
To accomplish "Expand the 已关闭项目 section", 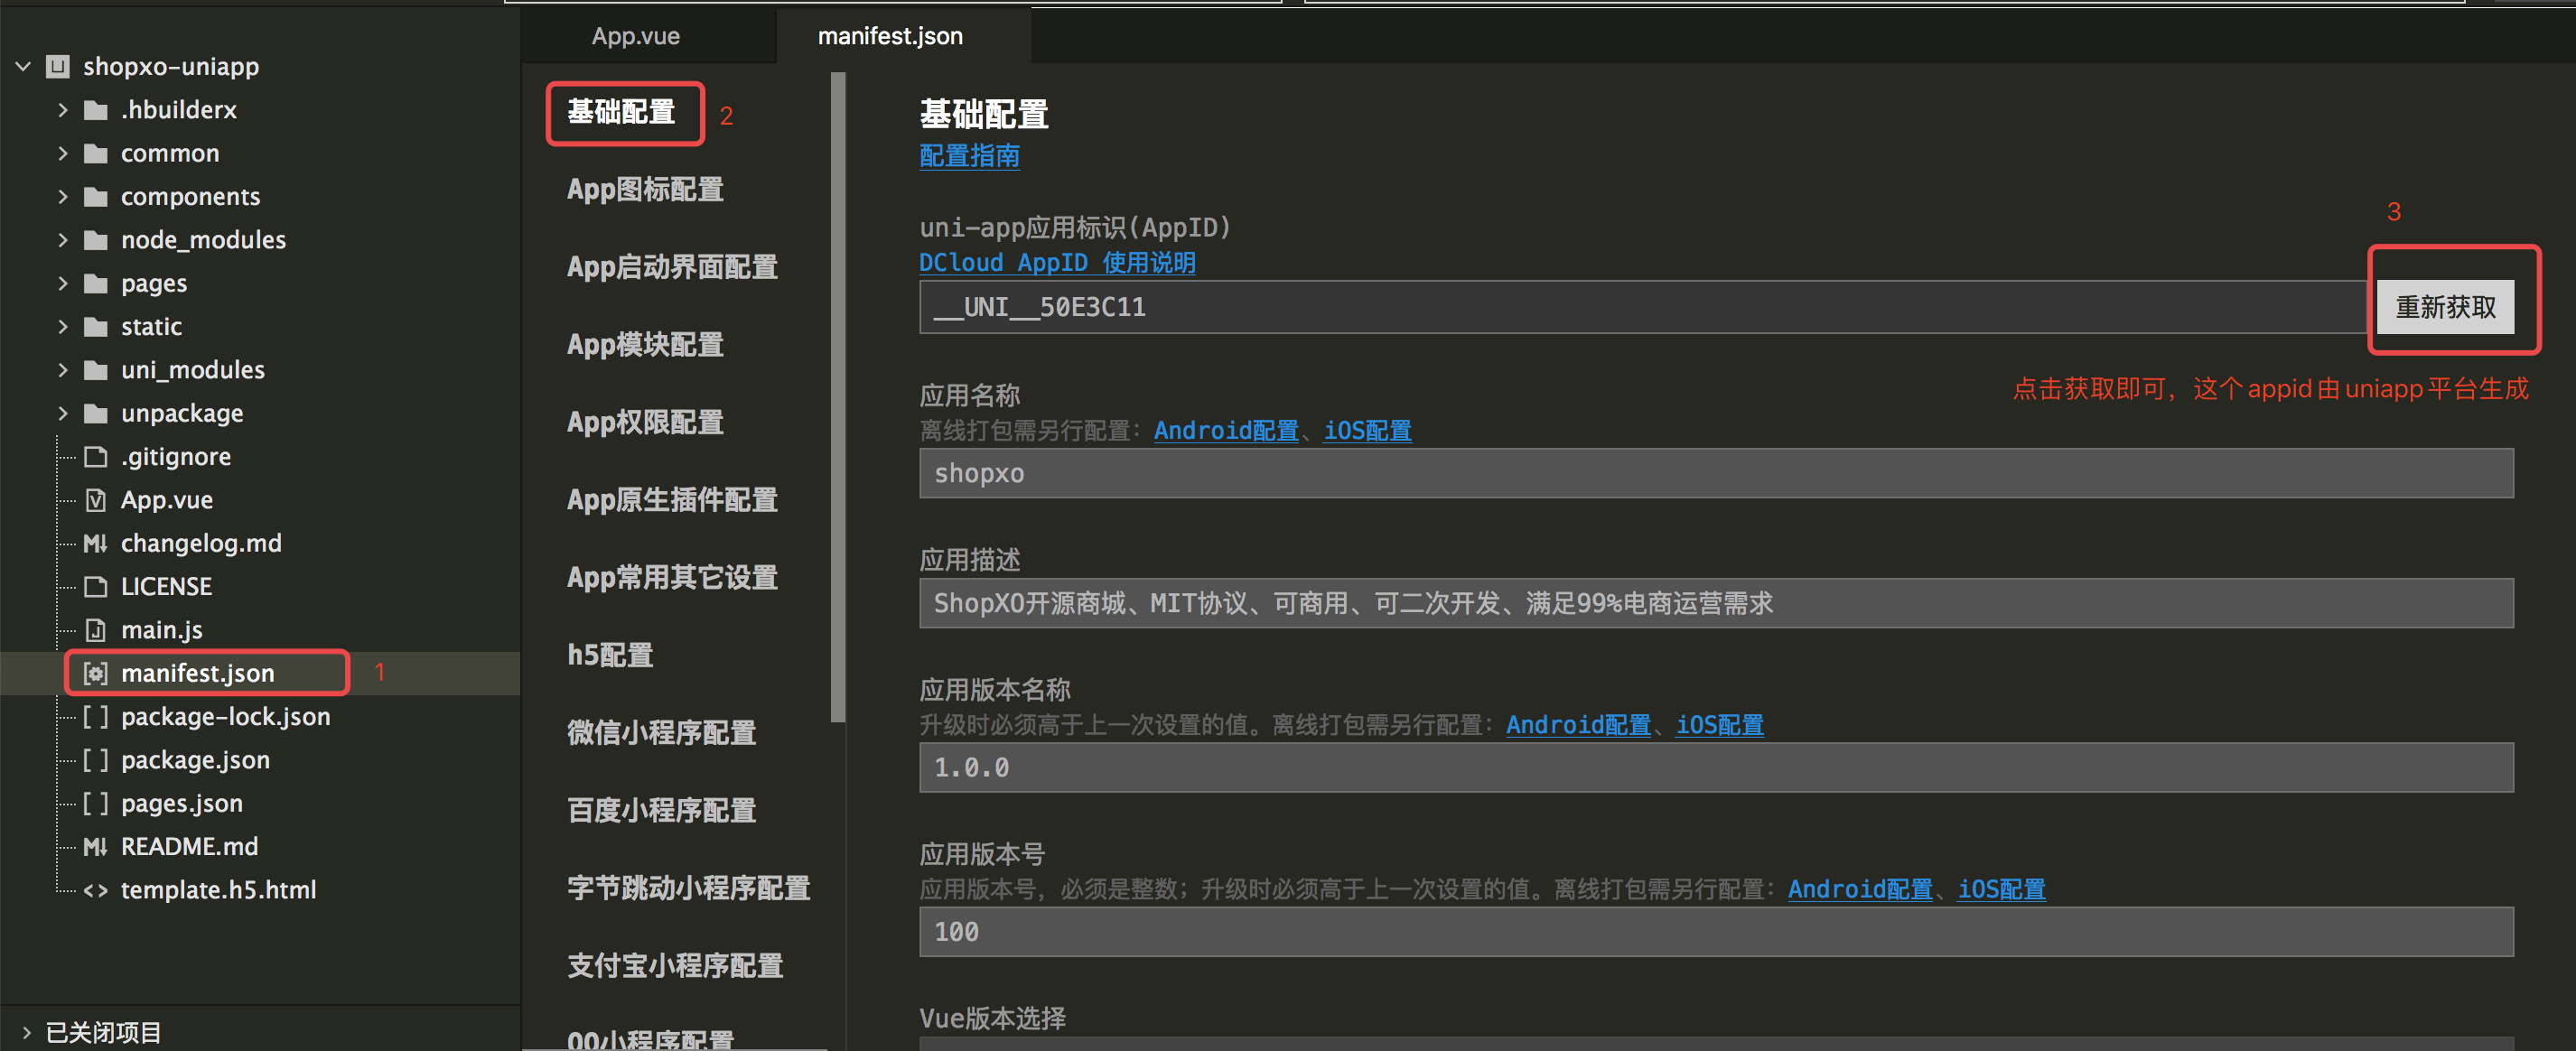I will [x=26, y=1032].
